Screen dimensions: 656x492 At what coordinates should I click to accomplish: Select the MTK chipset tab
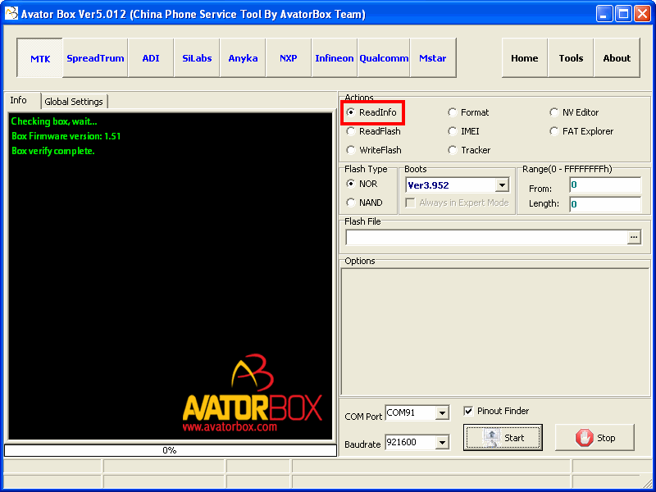click(x=39, y=57)
